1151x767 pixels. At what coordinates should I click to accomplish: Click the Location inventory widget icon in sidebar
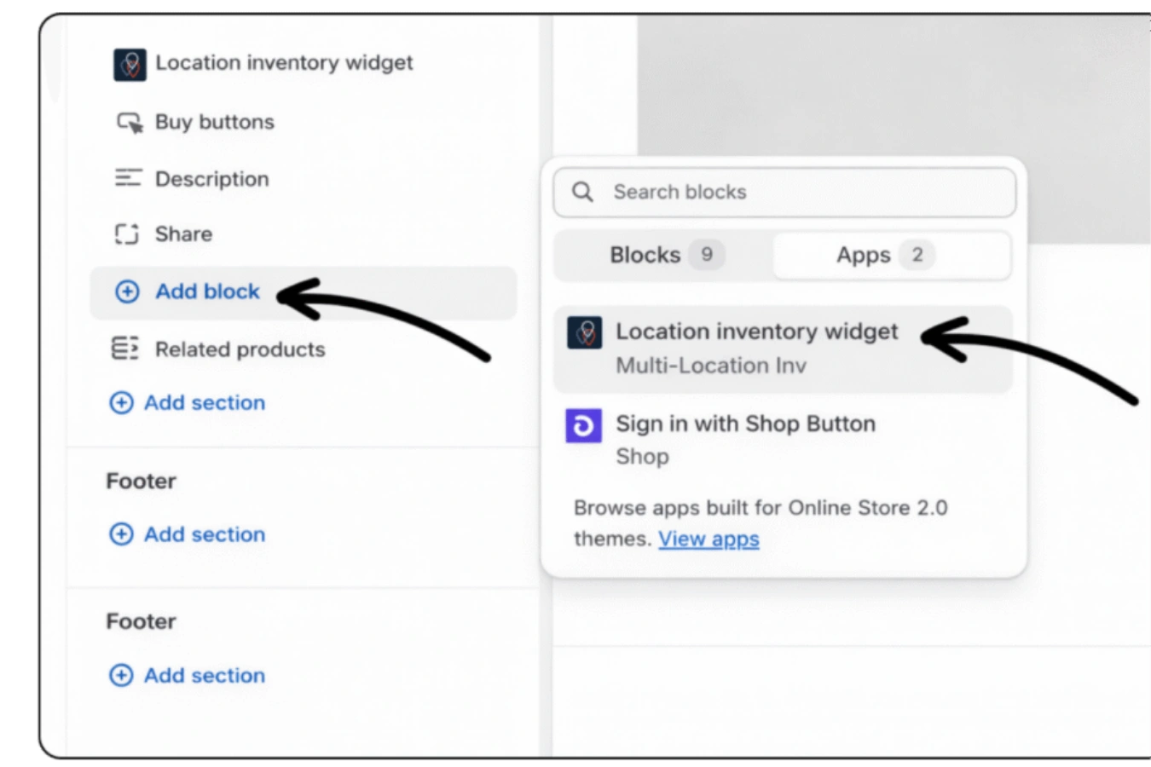(x=130, y=65)
